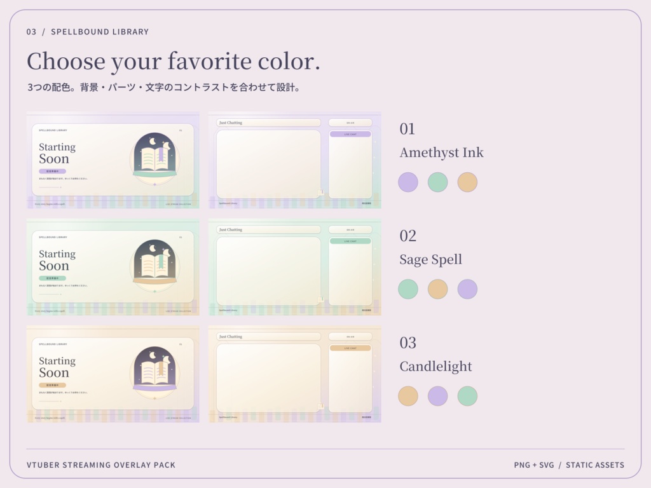This screenshot has height=488, width=651.
Task: Click the orange LIVE CHAT pill
Action: (x=350, y=348)
